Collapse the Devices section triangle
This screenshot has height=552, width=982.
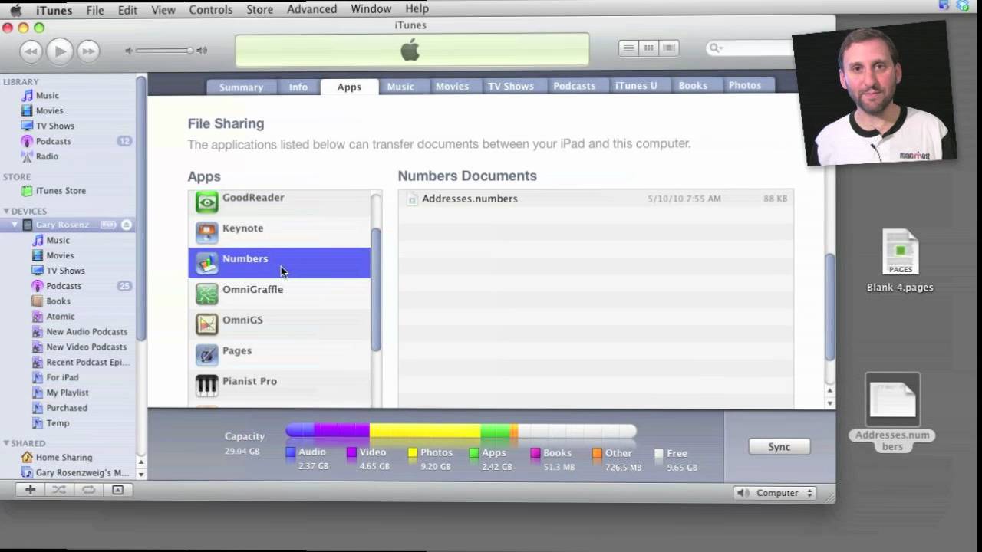(x=6, y=211)
